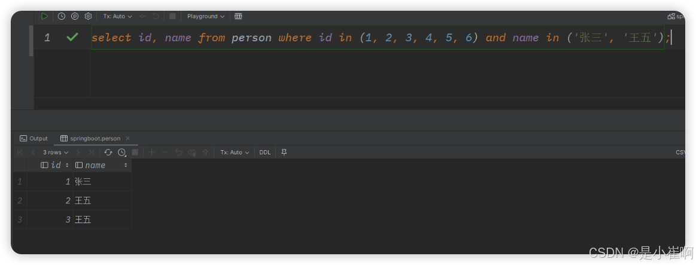
Task: Click the name cell 张三
Action: point(102,181)
